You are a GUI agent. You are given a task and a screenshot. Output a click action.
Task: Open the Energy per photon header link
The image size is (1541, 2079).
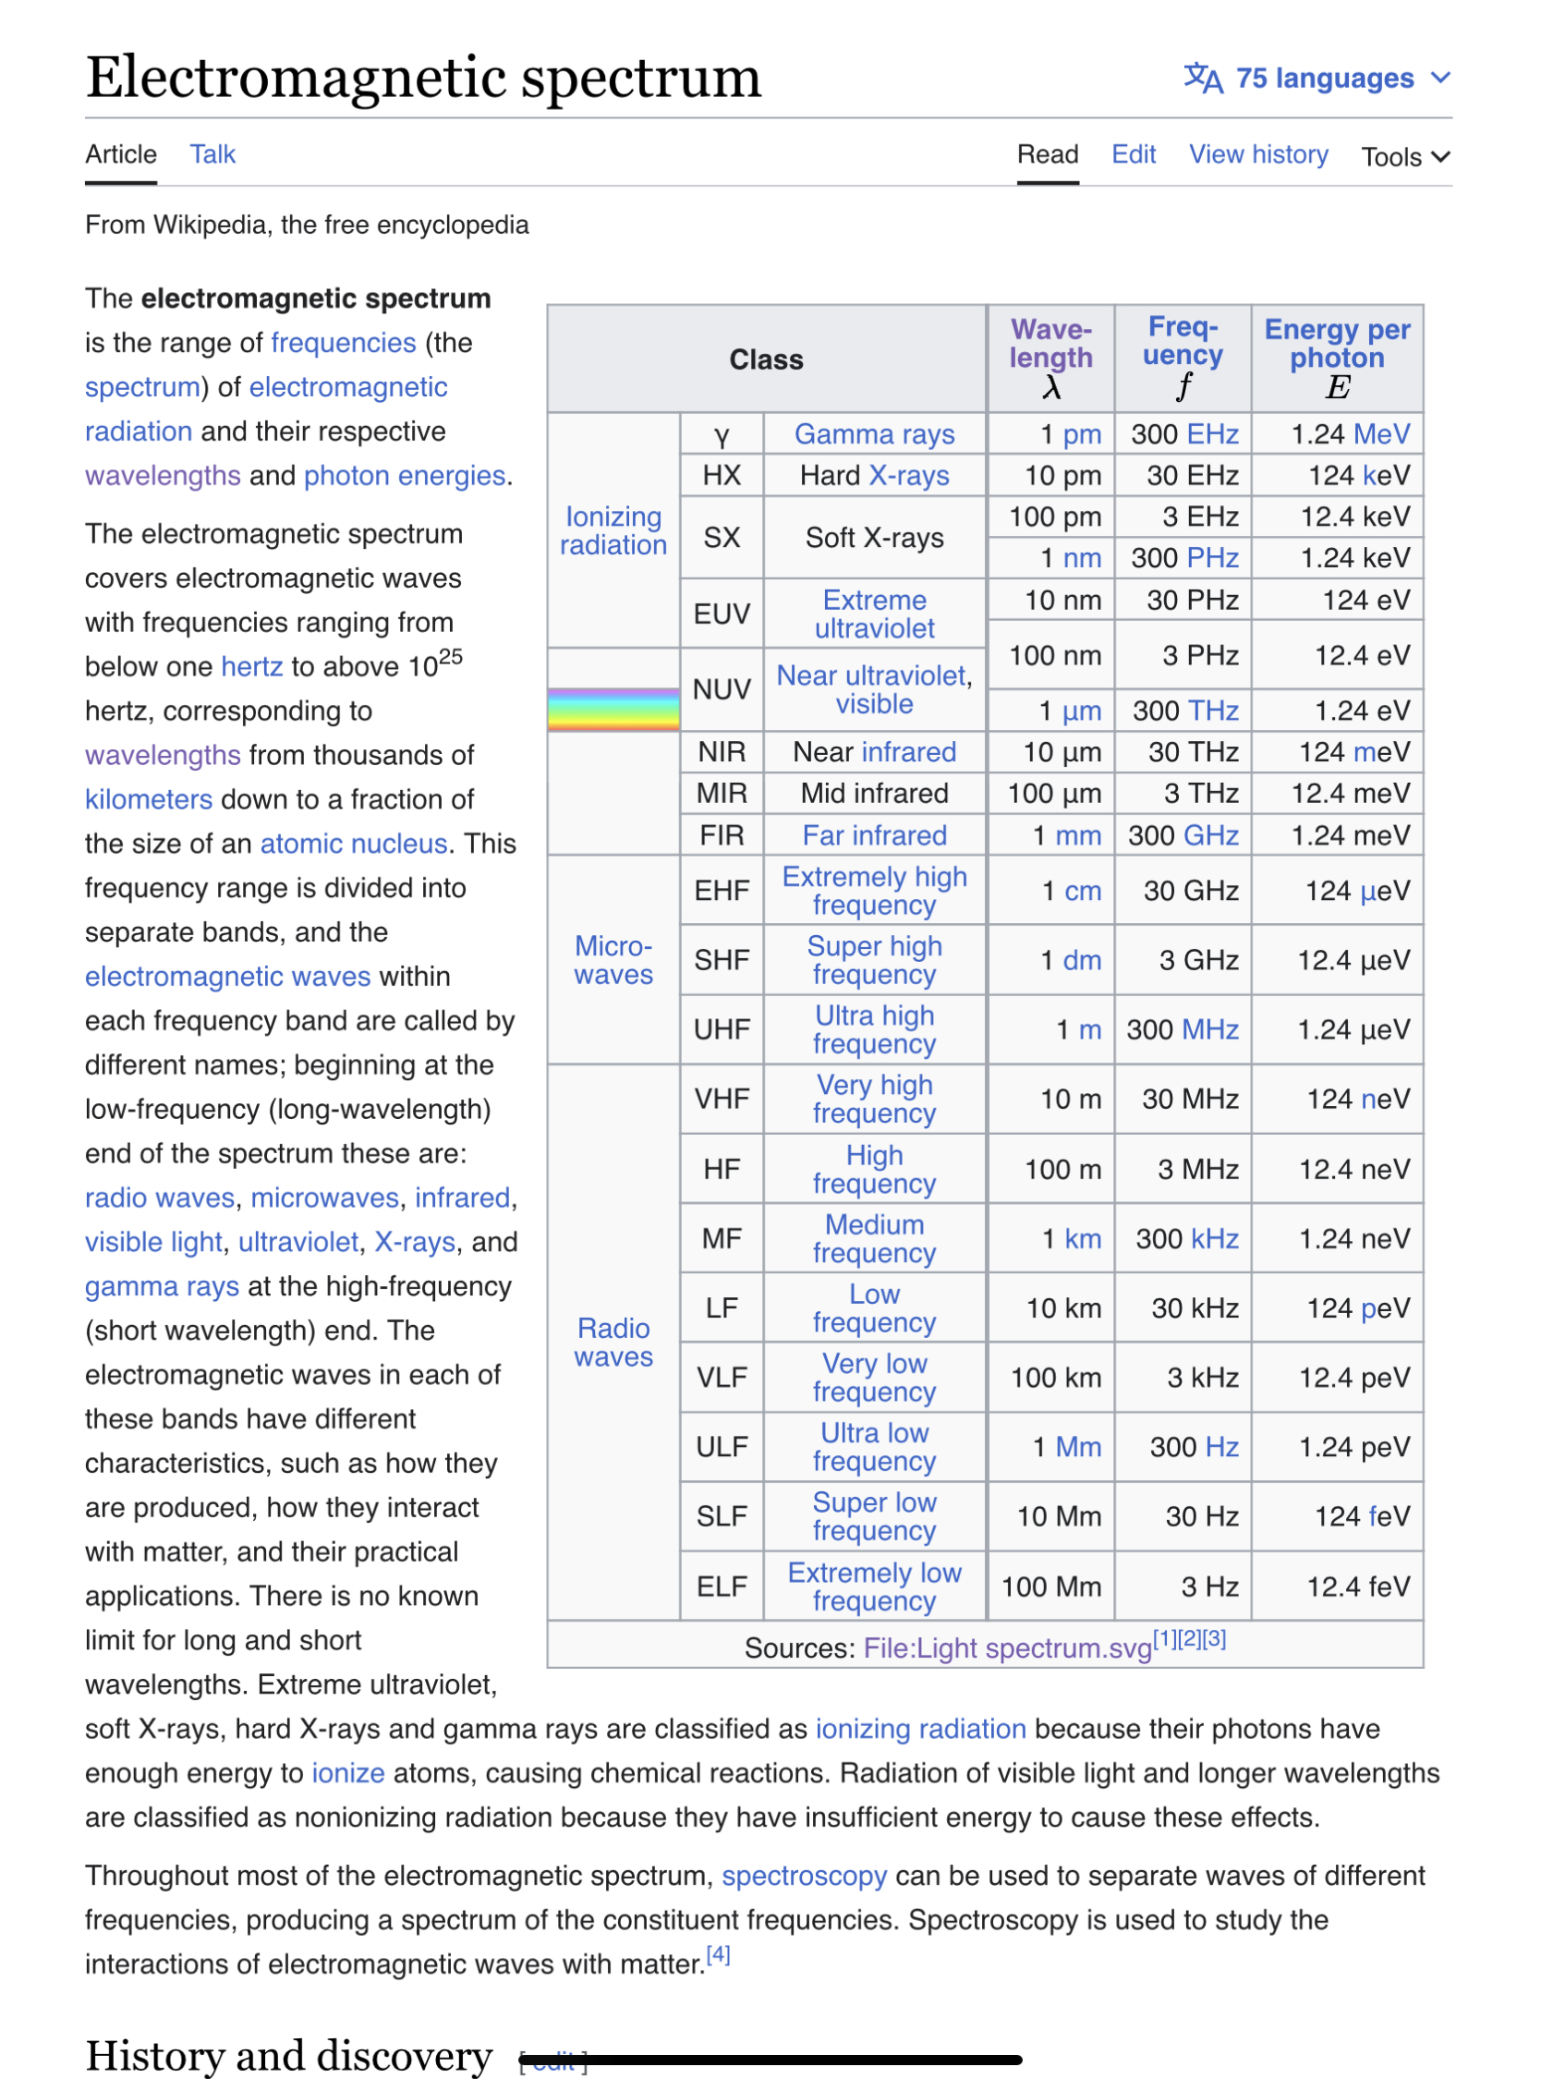[x=1336, y=343]
